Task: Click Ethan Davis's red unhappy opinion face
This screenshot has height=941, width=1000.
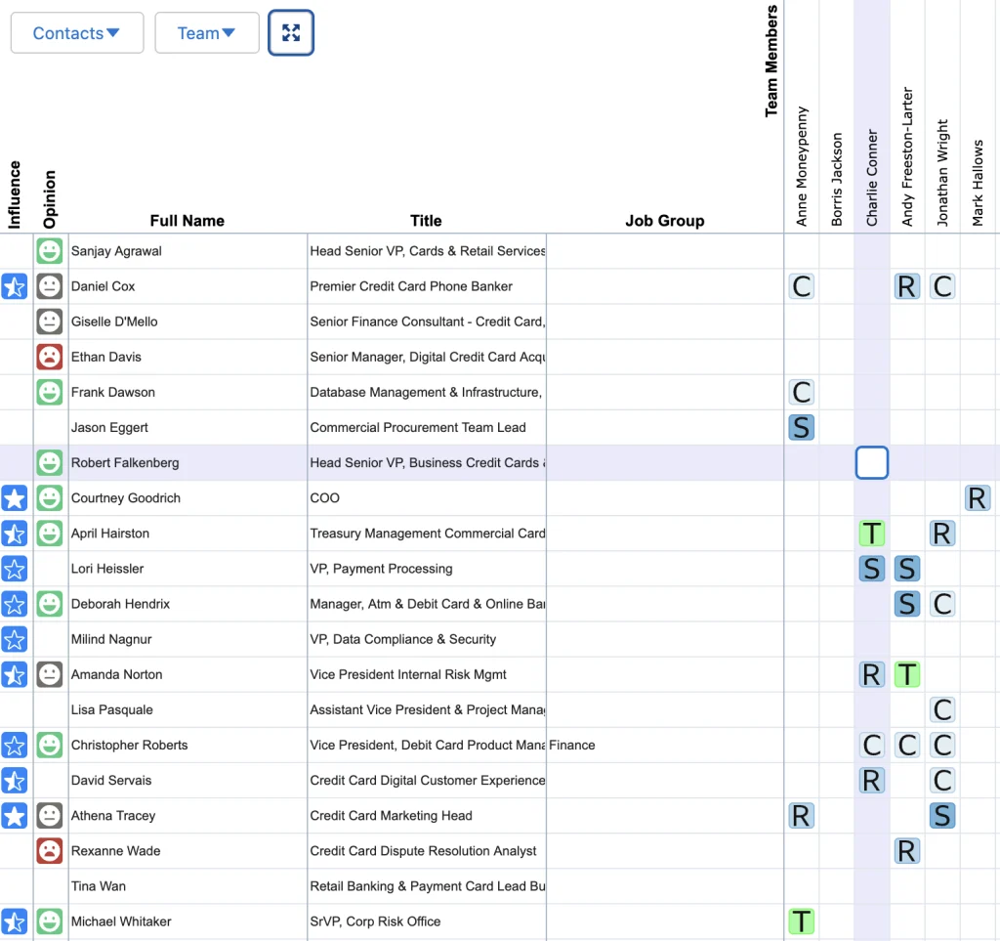Action: (x=50, y=357)
